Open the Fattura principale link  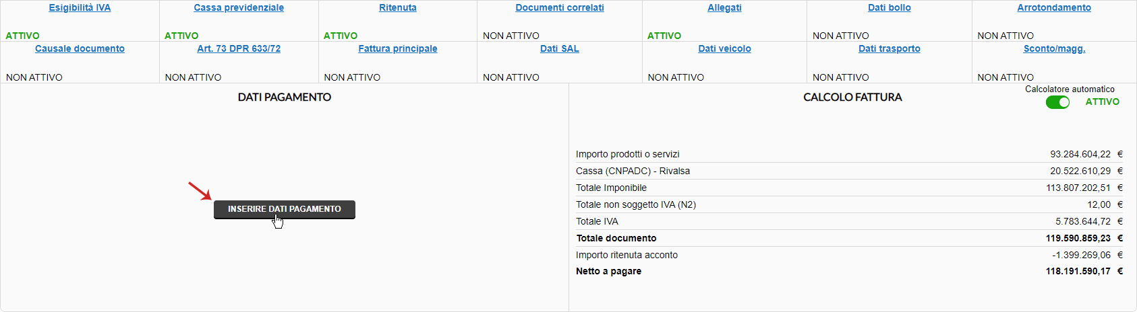click(x=398, y=49)
